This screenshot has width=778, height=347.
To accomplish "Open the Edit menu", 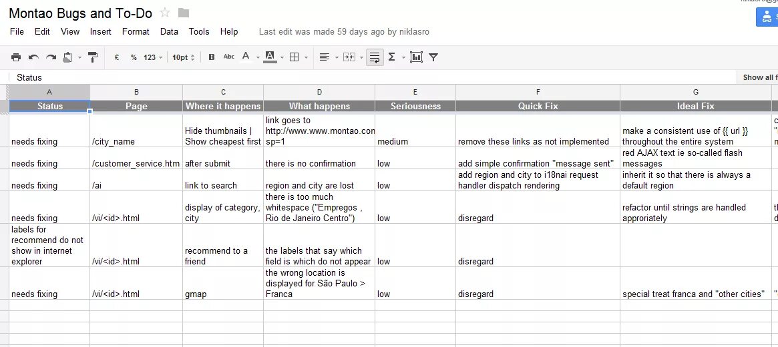I will 42,32.
